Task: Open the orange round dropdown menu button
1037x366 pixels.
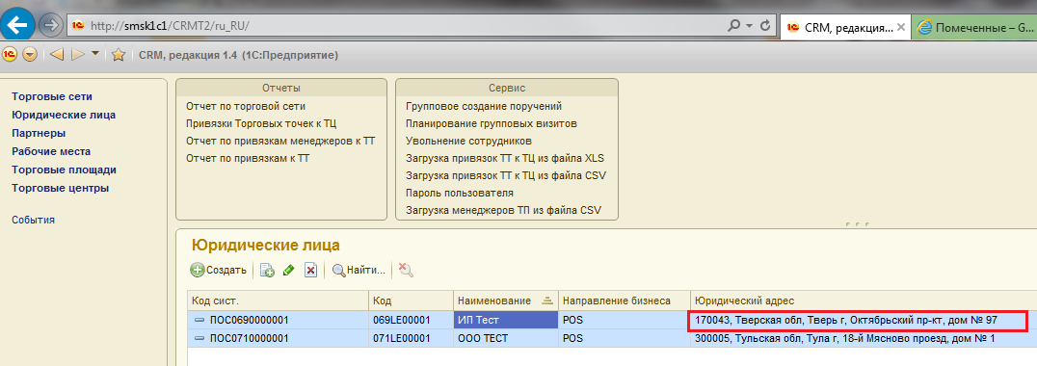Action: [x=29, y=54]
